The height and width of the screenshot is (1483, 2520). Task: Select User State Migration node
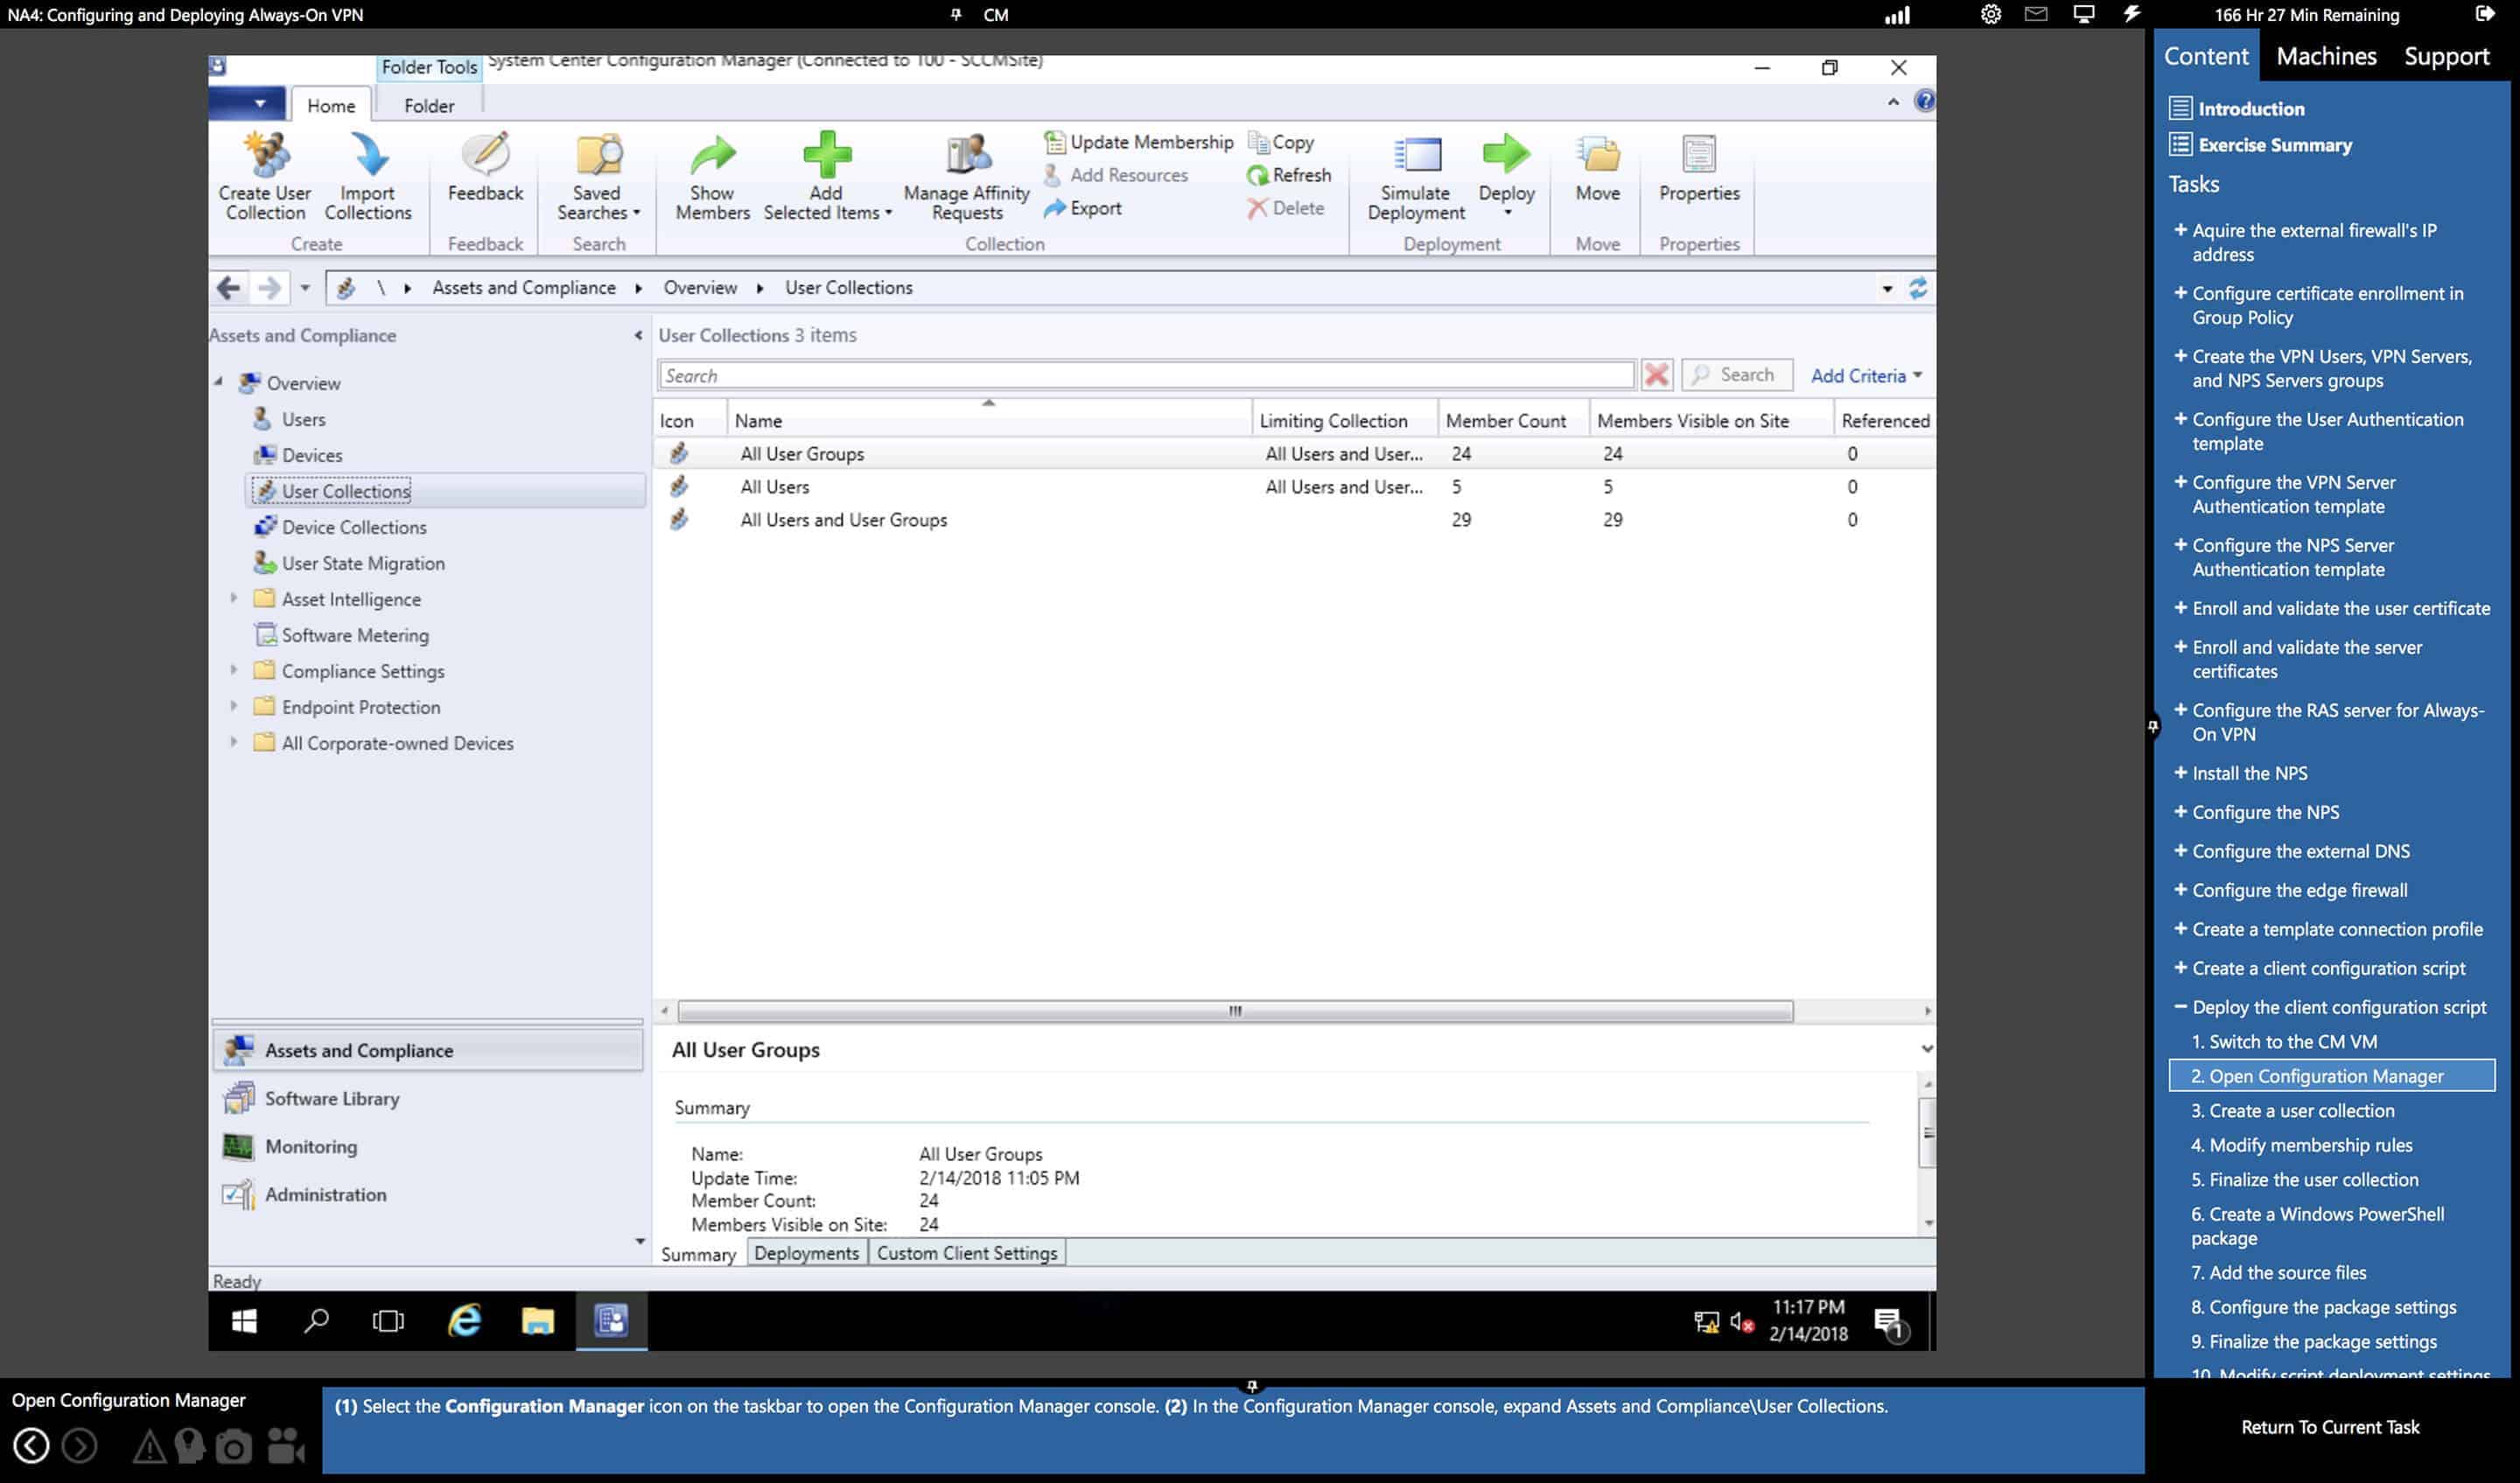click(x=362, y=563)
